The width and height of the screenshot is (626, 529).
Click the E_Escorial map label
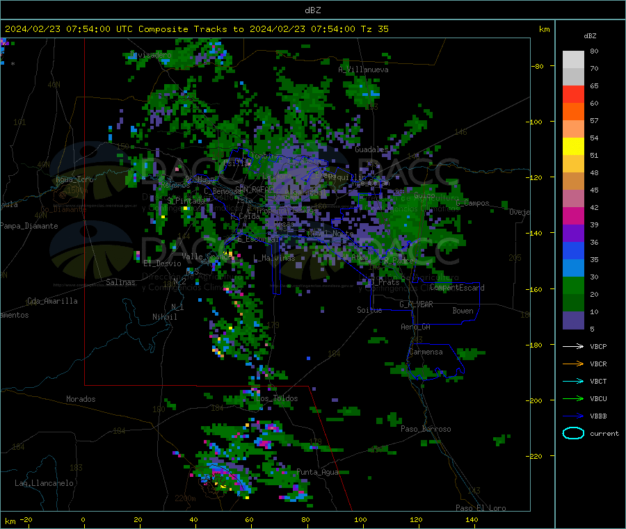258,239
